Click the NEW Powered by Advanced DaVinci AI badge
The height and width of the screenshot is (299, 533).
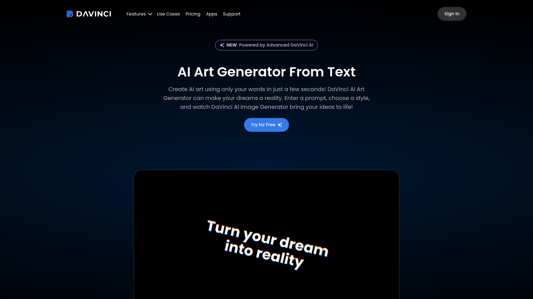pyautogui.click(x=266, y=45)
